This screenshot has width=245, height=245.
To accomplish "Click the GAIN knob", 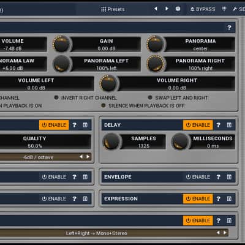I will (61, 44).
